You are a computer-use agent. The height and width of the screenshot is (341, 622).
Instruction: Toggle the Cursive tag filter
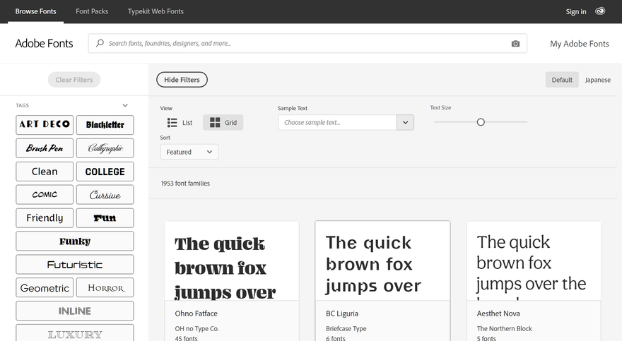point(105,194)
